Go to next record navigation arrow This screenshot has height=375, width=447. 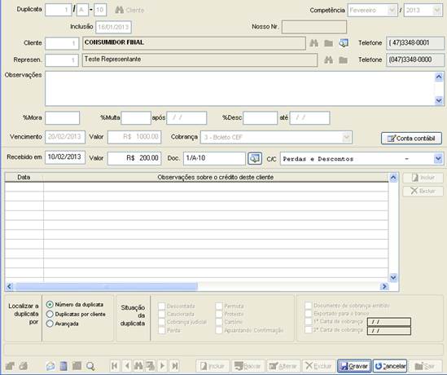(162, 365)
